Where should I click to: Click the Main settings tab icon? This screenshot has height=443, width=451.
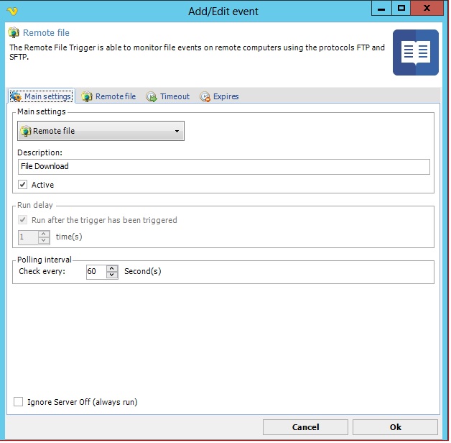coord(16,96)
